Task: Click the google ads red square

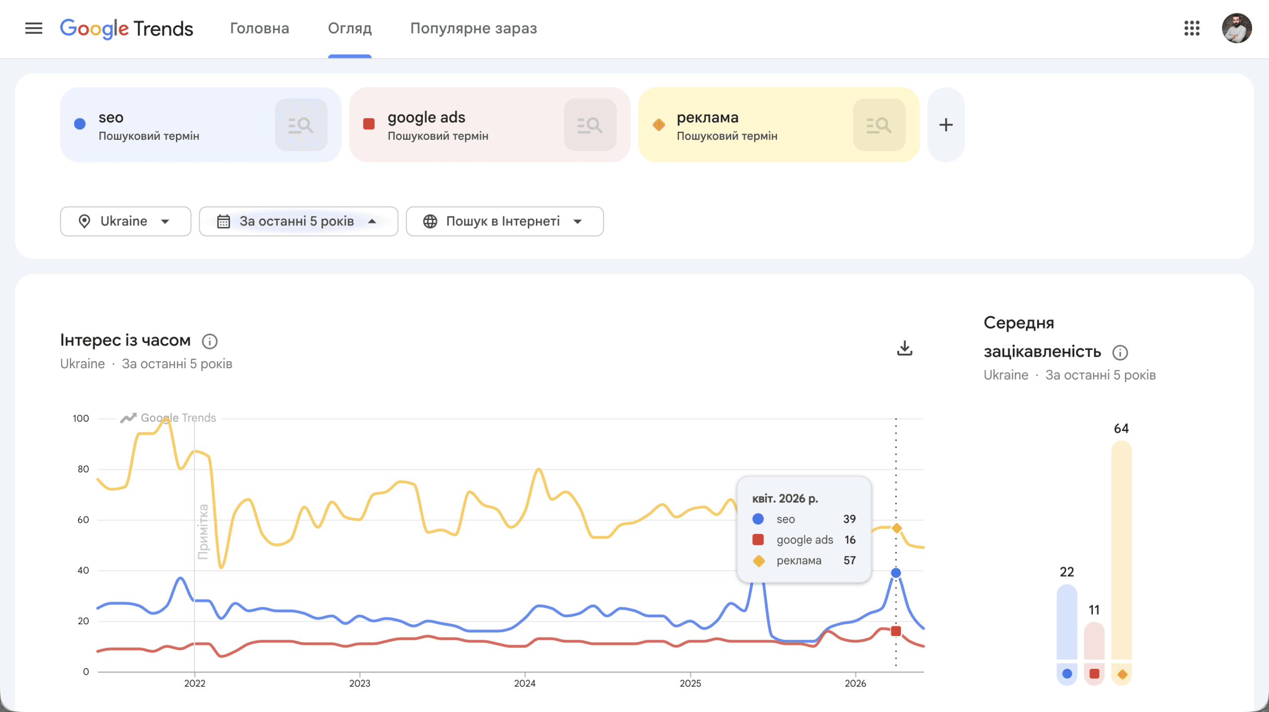Action: point(369,124)
